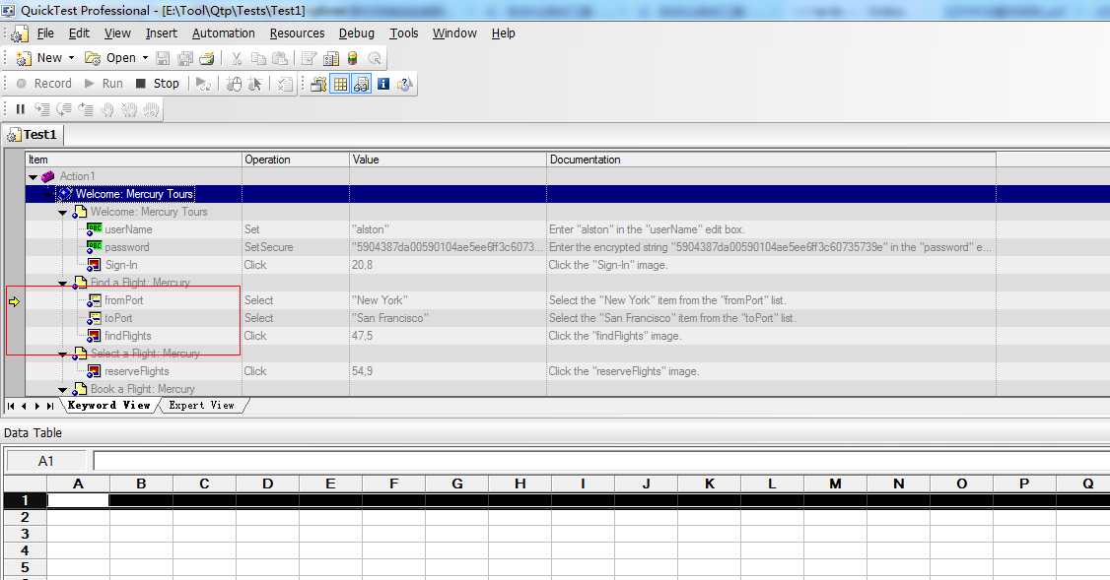This screenshot has width=1110, height=580.
Task: Toggle the Data Table grid button
Action: point(340,84)
